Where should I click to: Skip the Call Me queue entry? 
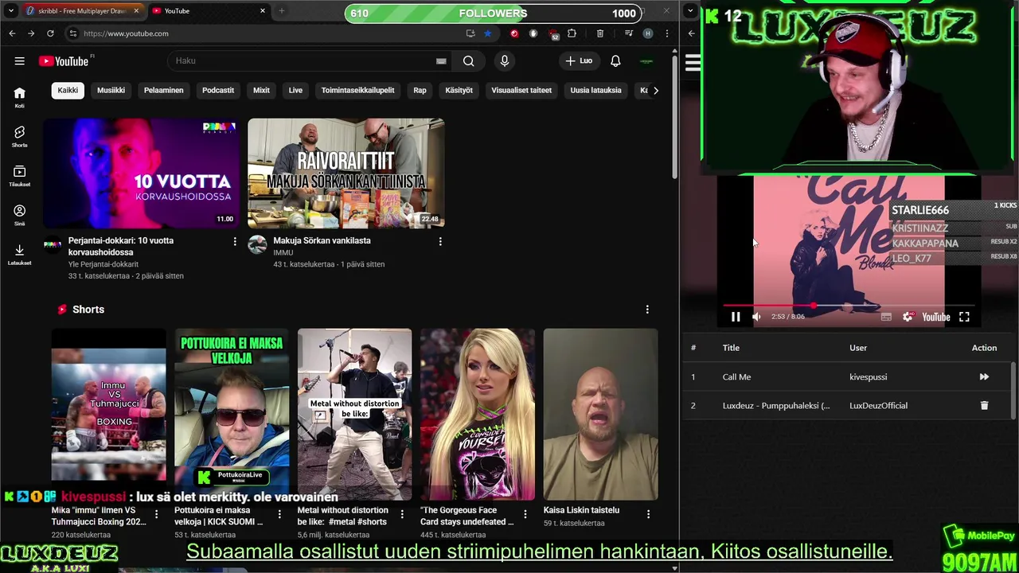coord(984,377)
